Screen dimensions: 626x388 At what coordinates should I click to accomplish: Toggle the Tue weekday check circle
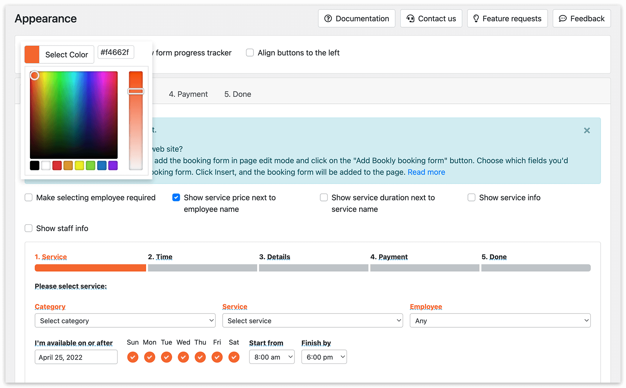point(166,357)
